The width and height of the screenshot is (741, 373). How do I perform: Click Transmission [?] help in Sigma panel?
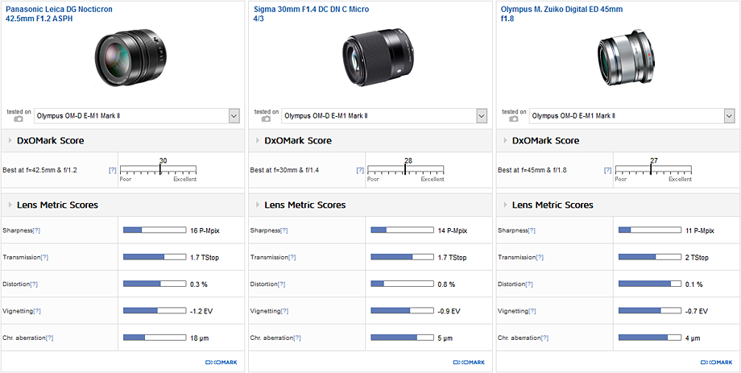coord(292,257)
